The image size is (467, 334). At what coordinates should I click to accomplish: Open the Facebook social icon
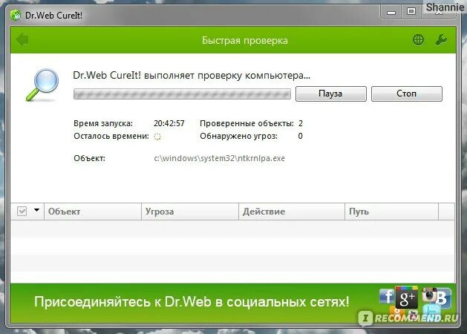pos(387,295)
